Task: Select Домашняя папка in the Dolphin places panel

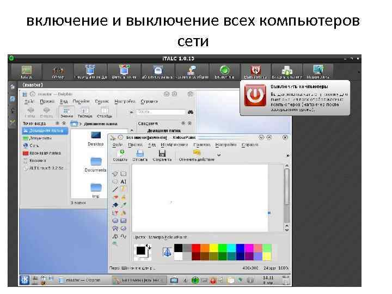Action: [45, 131]
